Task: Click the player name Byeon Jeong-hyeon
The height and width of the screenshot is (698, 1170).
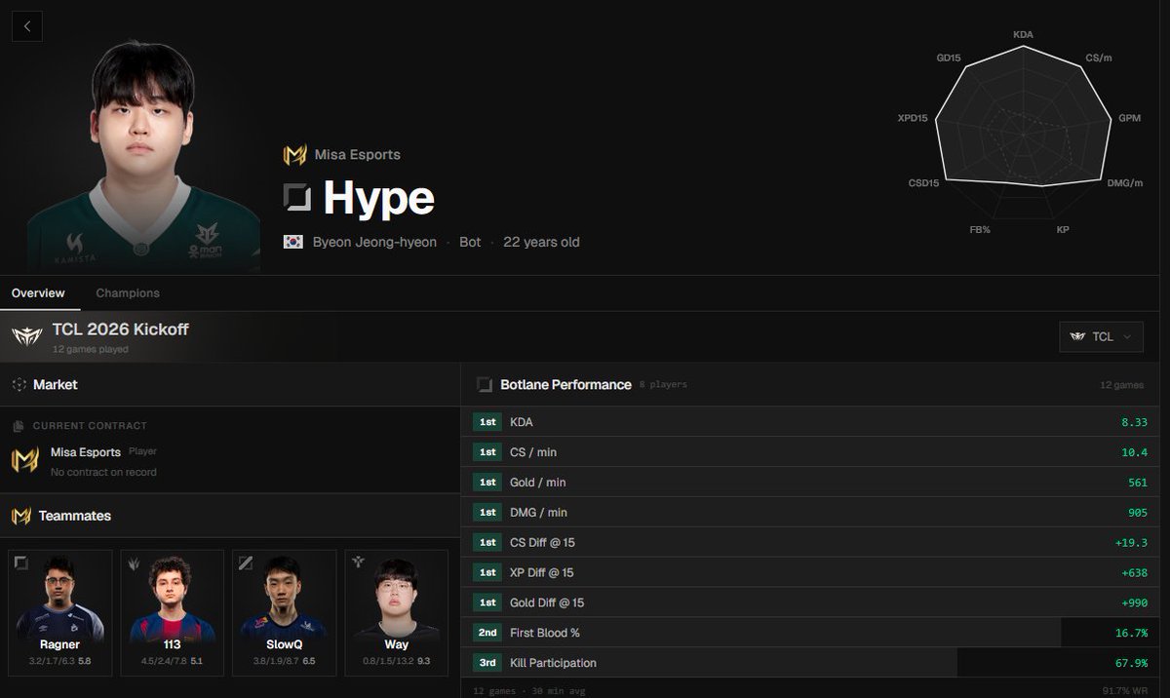Action: point(374,242)
